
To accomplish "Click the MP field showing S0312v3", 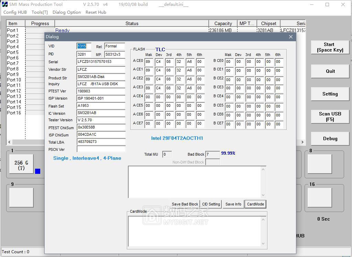I will click(114, 54).
